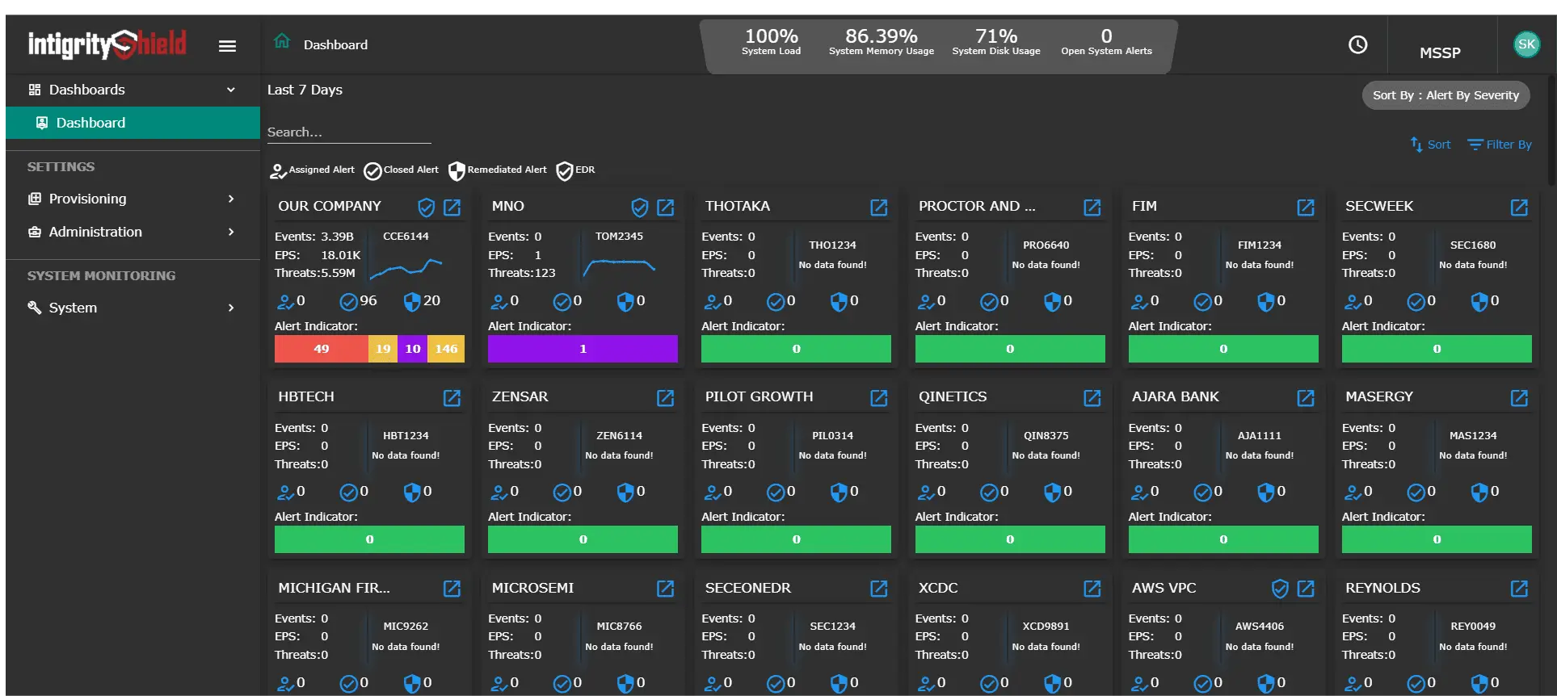Open FIM external link icon

(1306, 208)
